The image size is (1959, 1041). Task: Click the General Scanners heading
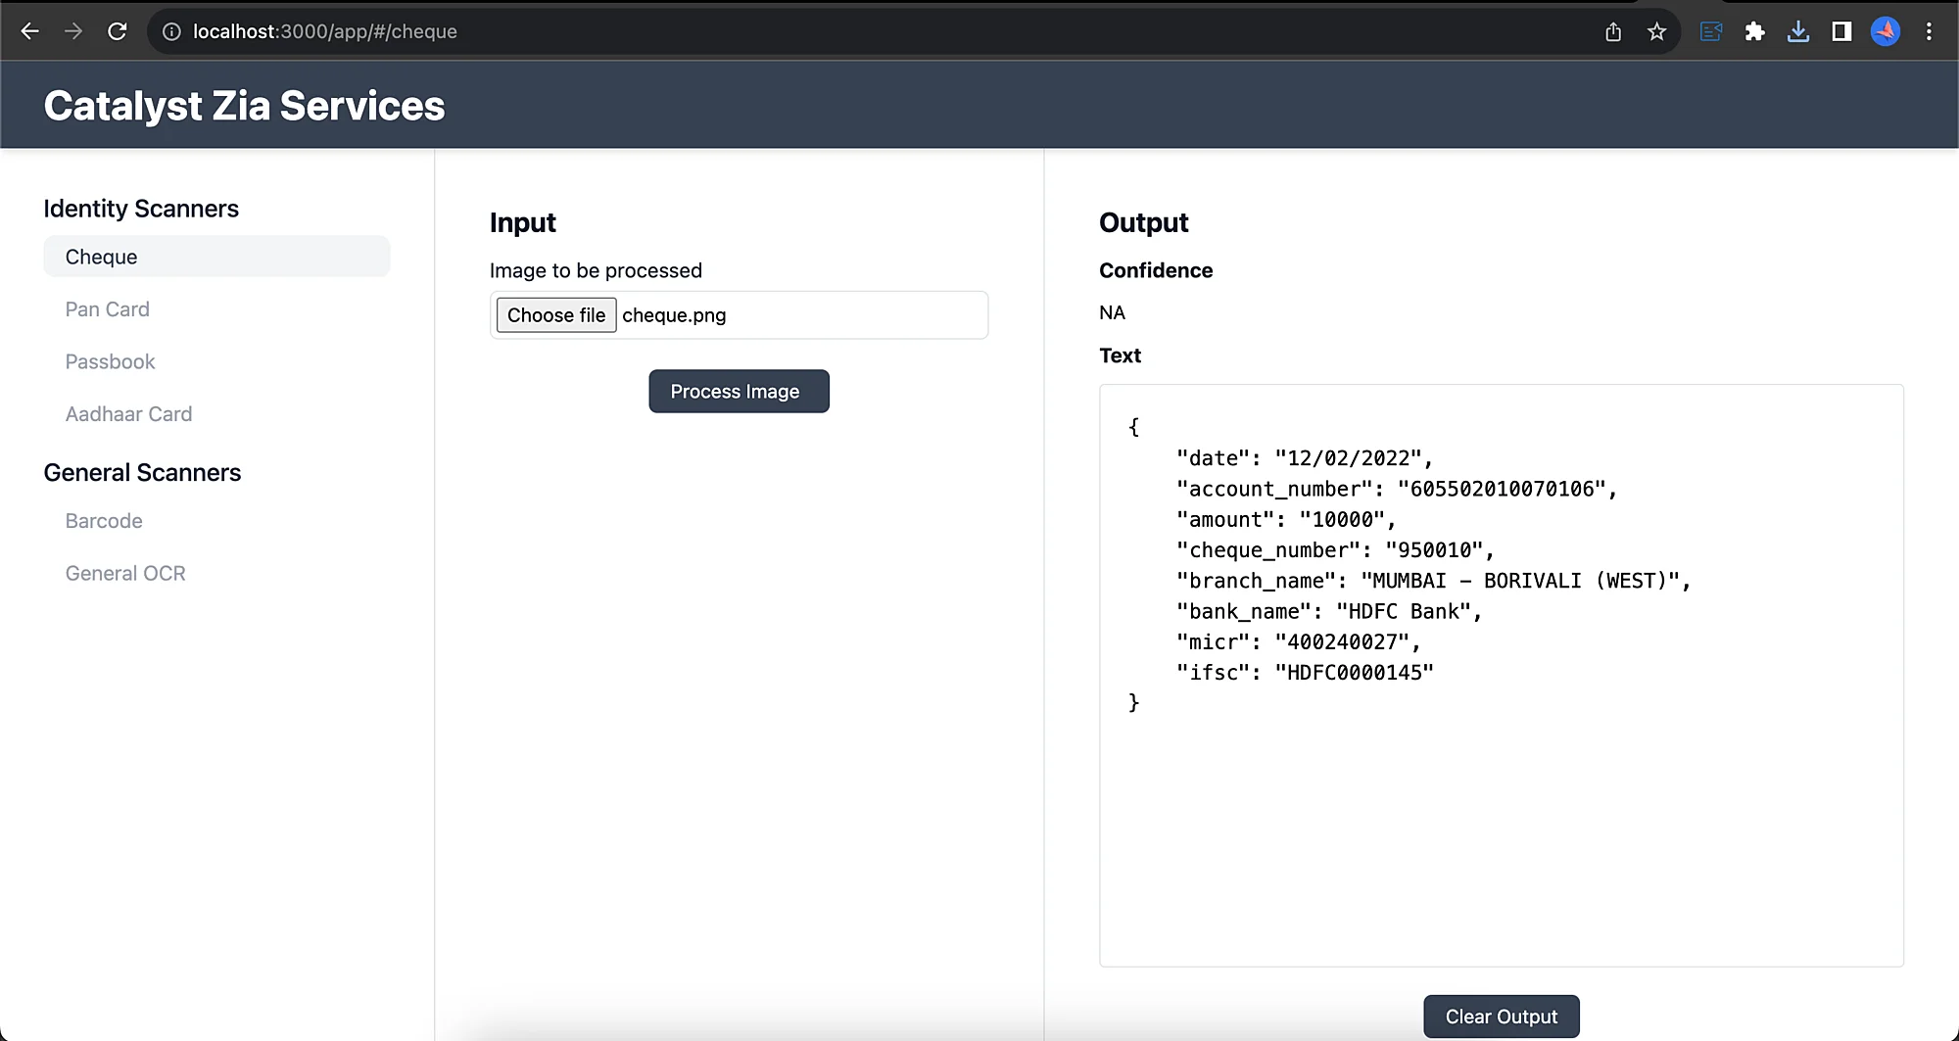(x=142, y=473)
